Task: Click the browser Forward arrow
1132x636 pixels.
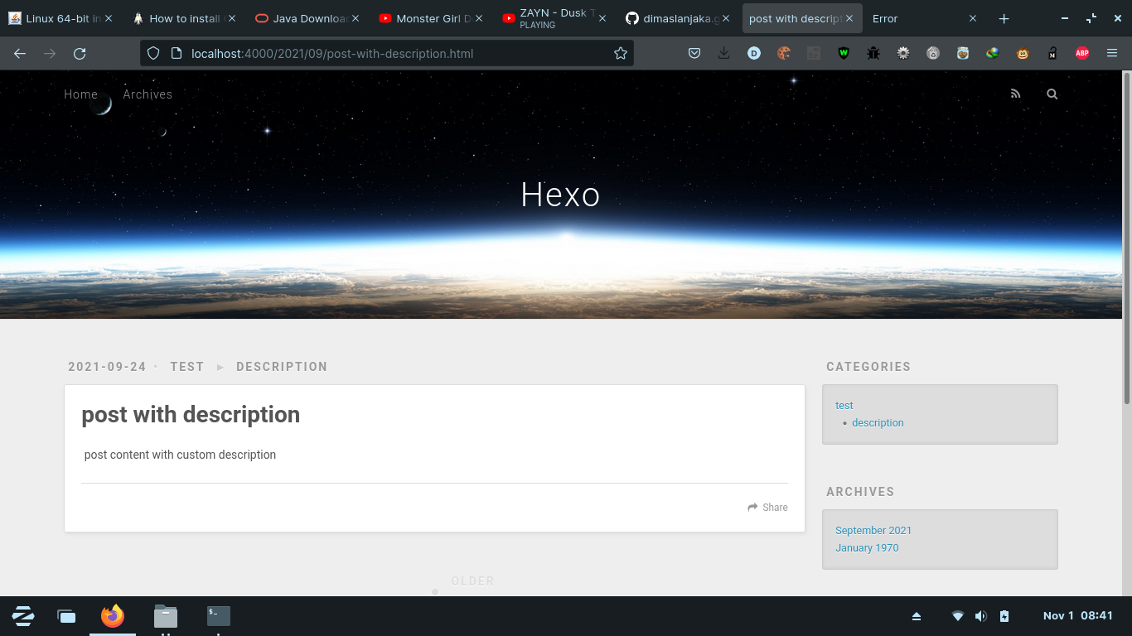Action: coord(50,53)
